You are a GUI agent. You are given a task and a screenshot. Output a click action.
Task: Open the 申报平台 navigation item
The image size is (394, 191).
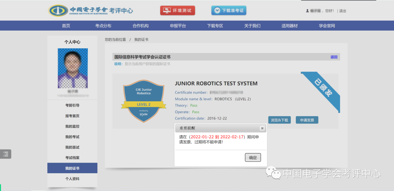coord(178,26)
